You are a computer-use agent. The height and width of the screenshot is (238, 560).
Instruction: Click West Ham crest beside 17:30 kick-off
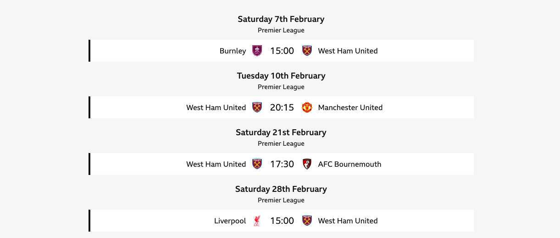(257, 164)
